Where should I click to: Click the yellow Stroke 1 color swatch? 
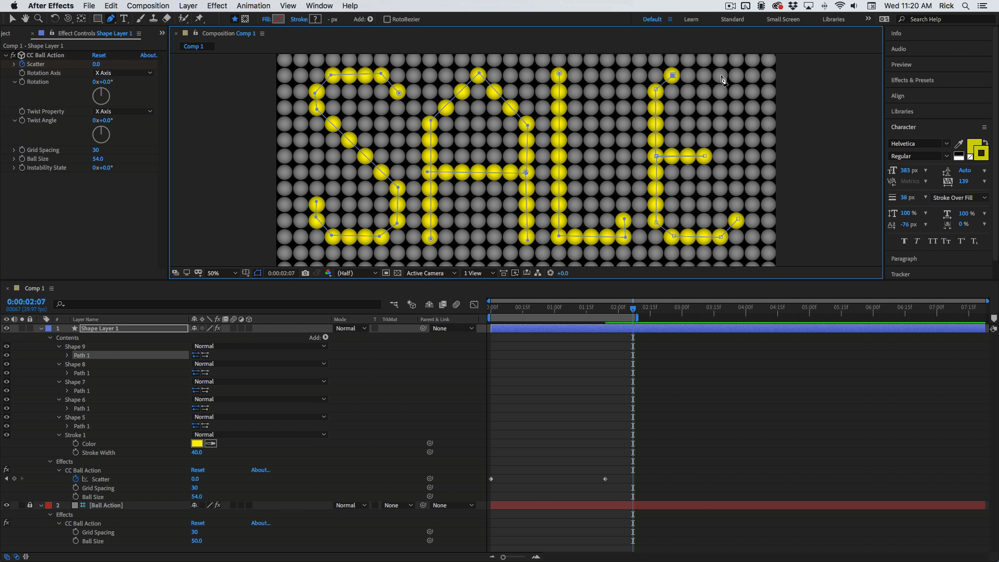click(x=197, y=443)
